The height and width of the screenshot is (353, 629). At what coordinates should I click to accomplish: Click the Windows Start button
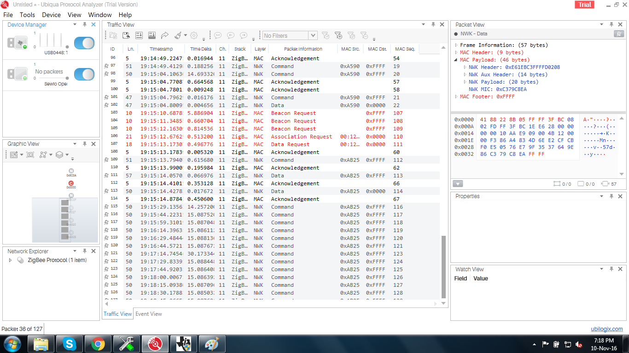12,344
